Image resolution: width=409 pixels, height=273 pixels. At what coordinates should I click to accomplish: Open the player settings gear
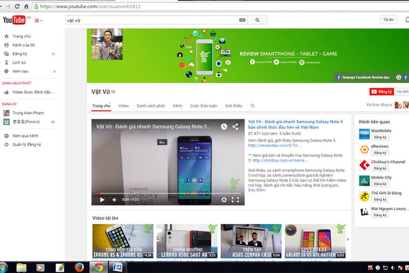[224, 200]
